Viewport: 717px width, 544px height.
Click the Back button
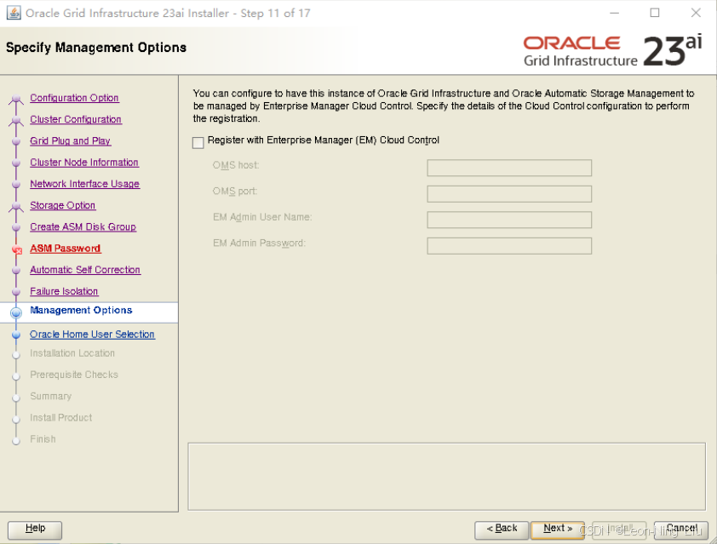click(x=502, y=530)
